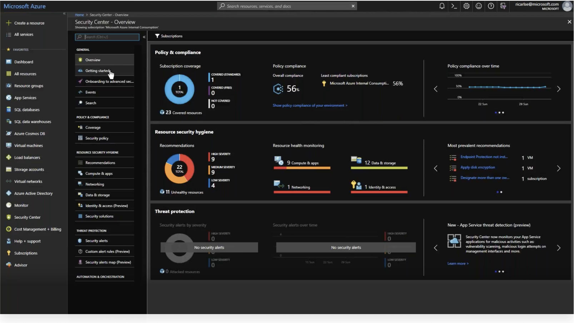The image size is (574, 323).
Task: Collapse the Security Center menu pane
Action: click(x=144, y=37)
